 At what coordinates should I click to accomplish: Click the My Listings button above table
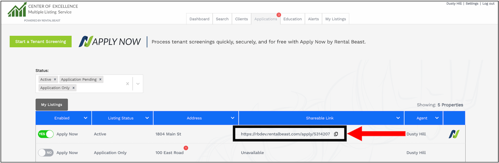point(52,105)
